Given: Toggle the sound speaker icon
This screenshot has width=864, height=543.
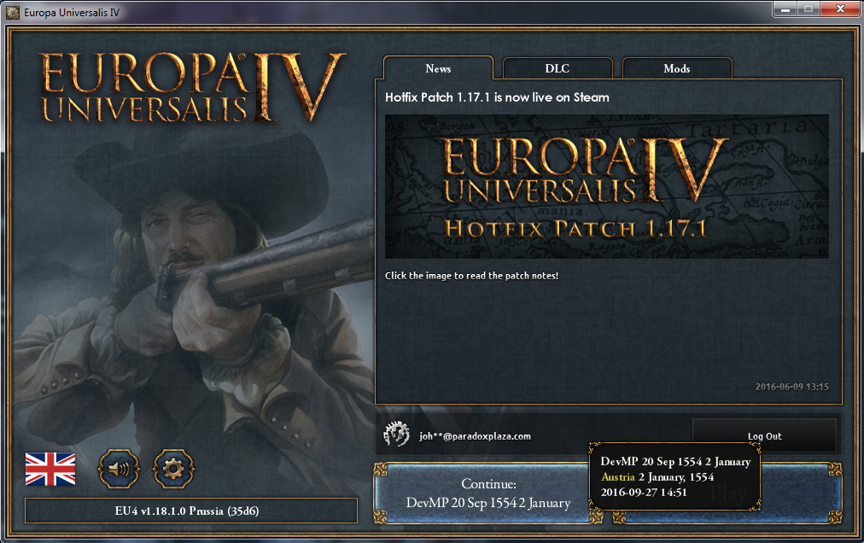Looking at the screenshot, I should 119,469.
